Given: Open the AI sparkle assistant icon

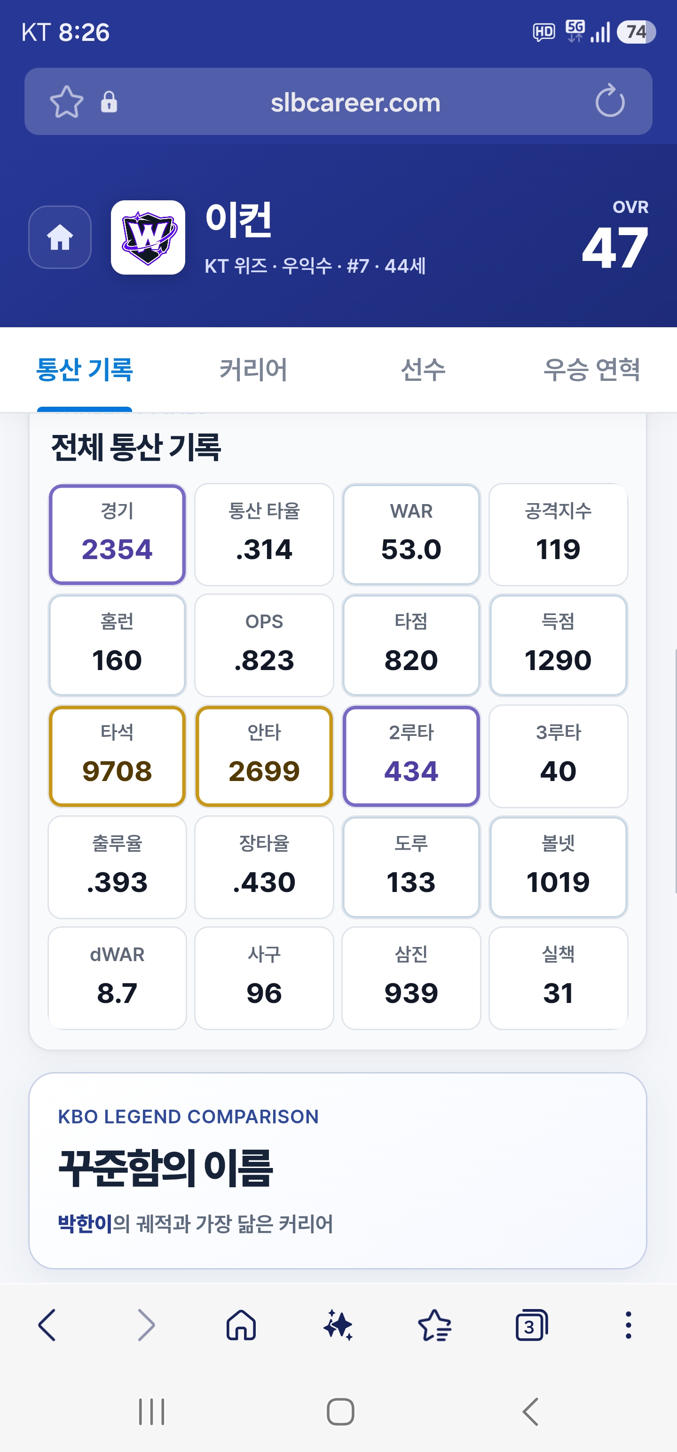Looking at the screenshot, I should 338,1325.
